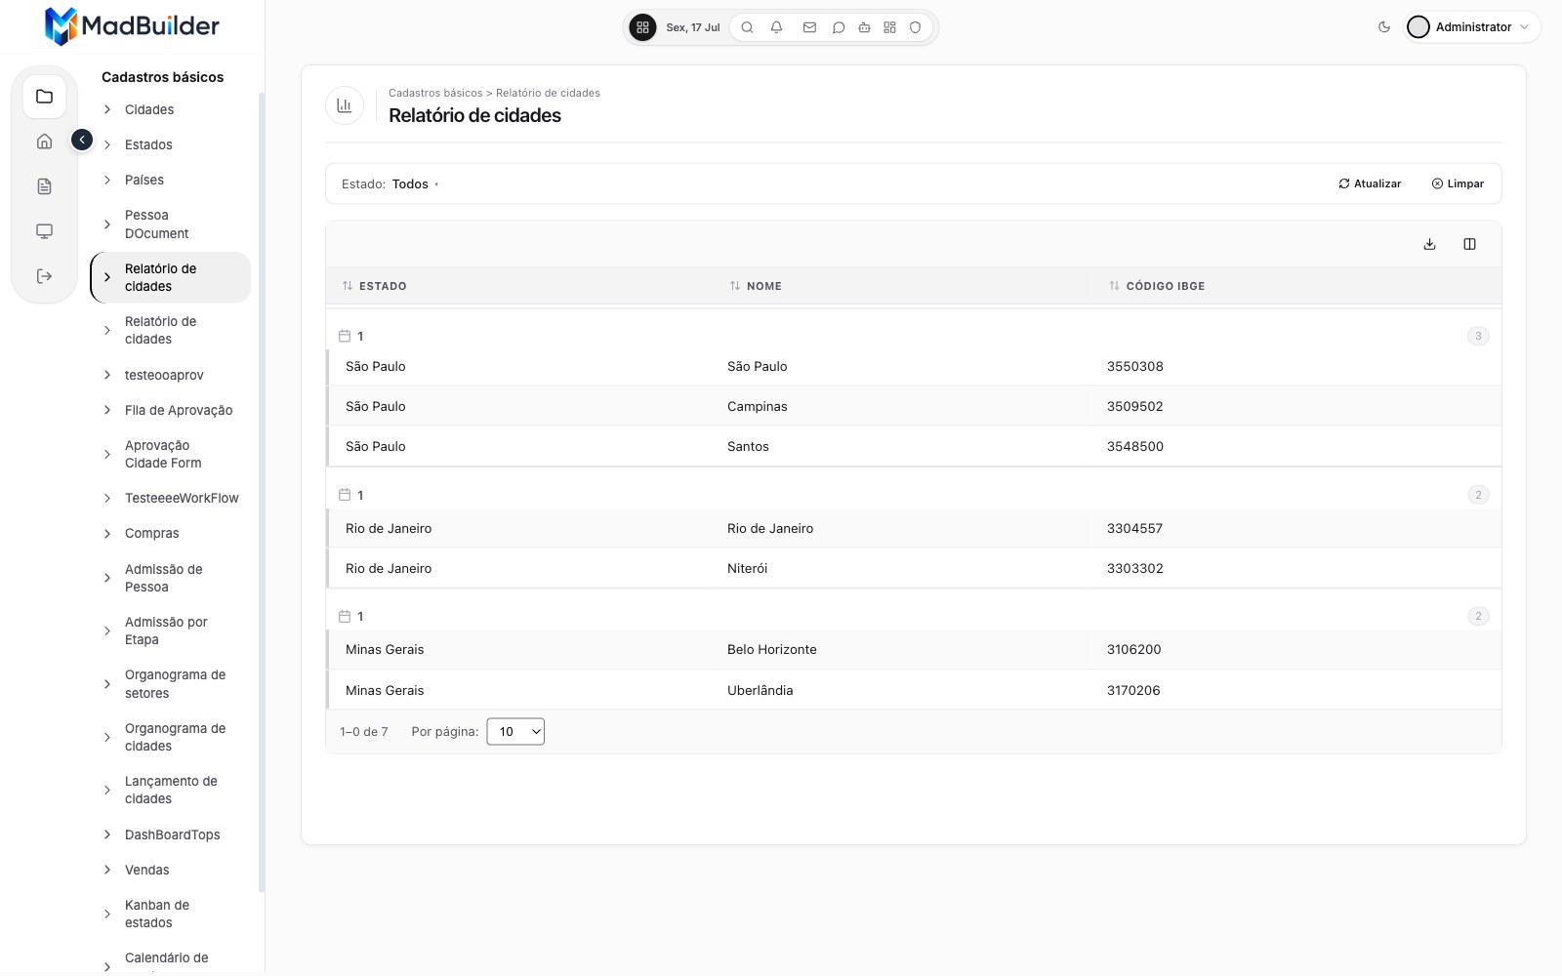
Task: Click the Campinas table row
Action: (914, 406)
